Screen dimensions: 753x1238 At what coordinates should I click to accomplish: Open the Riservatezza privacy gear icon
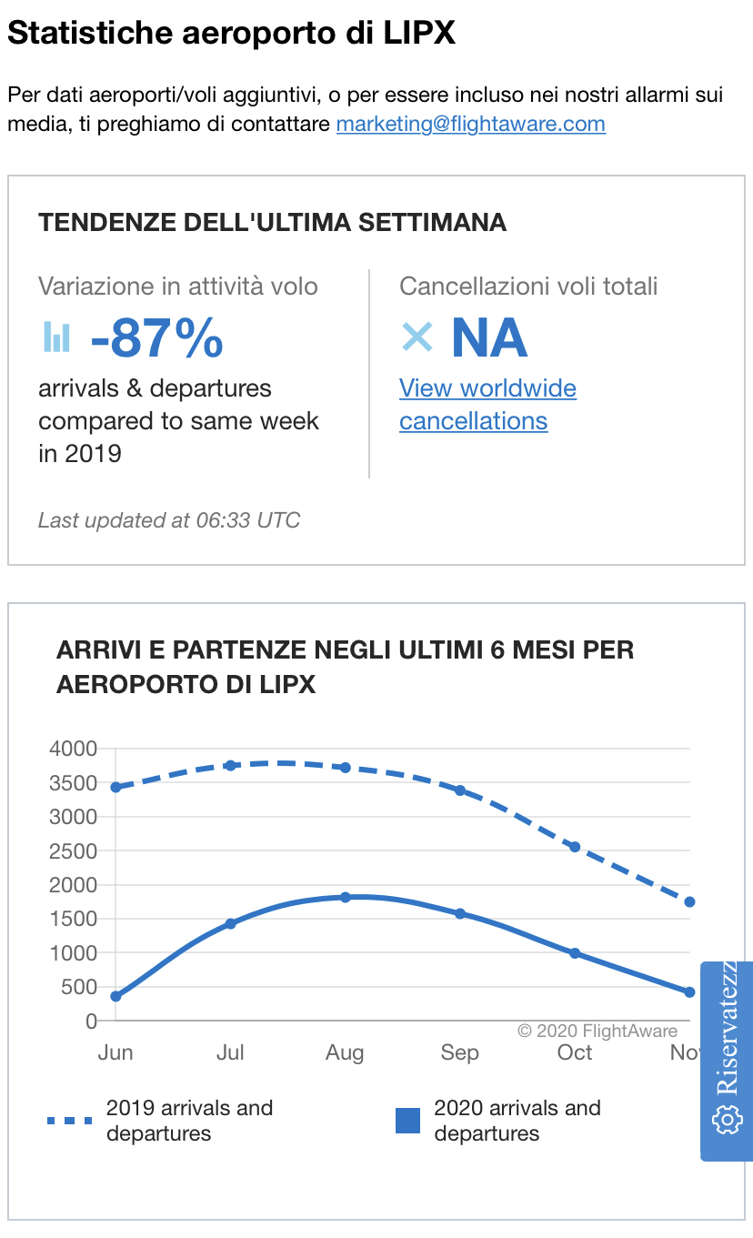click(x=727, y=1120)
